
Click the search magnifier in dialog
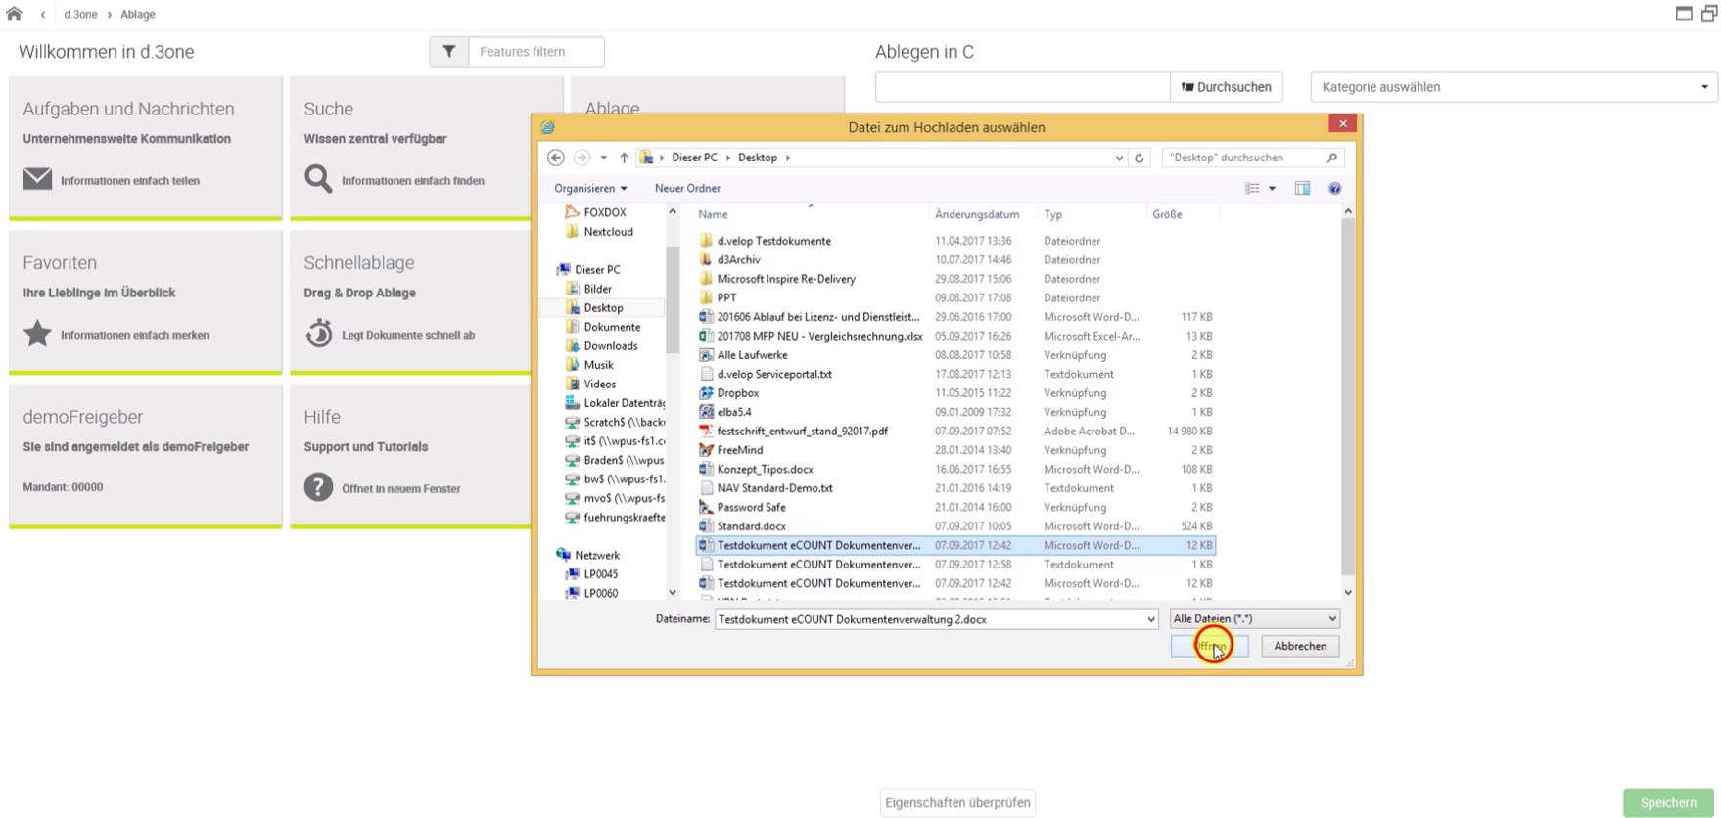(x=1331, y=158)
